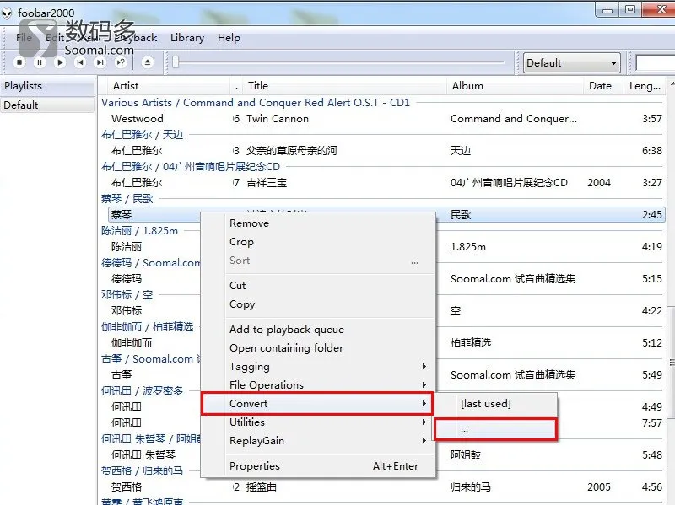675x505 pixels.
Task: Select the 何训田 朱哲琴 track row
Action: coord(143,454)
